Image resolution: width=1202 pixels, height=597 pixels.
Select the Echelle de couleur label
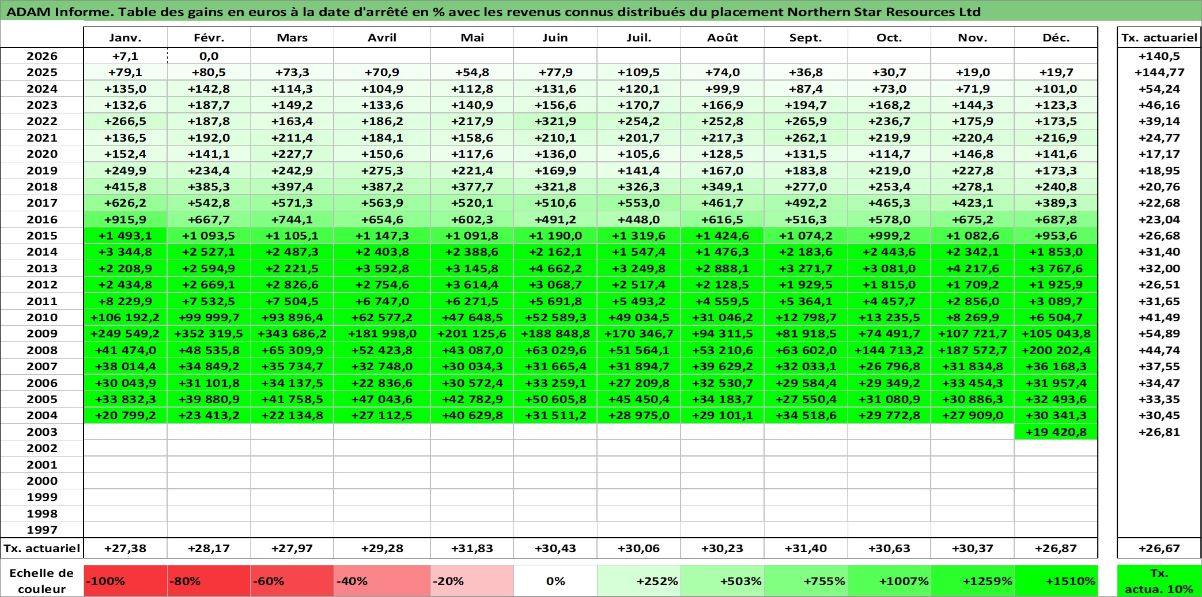[x=42, y=581]
